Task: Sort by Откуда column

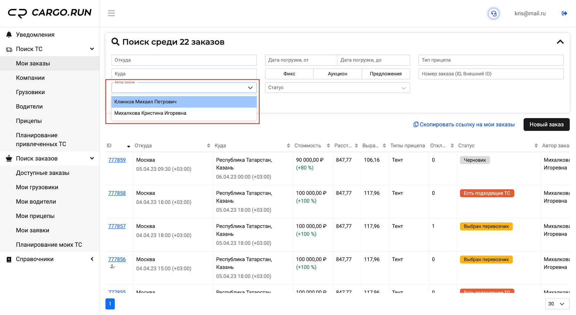Action: (208, 146)
